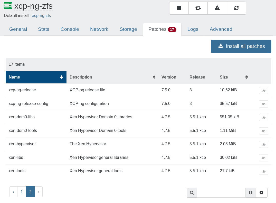Click the stop host square icon

pyautogui.click(x=179, y=8)
